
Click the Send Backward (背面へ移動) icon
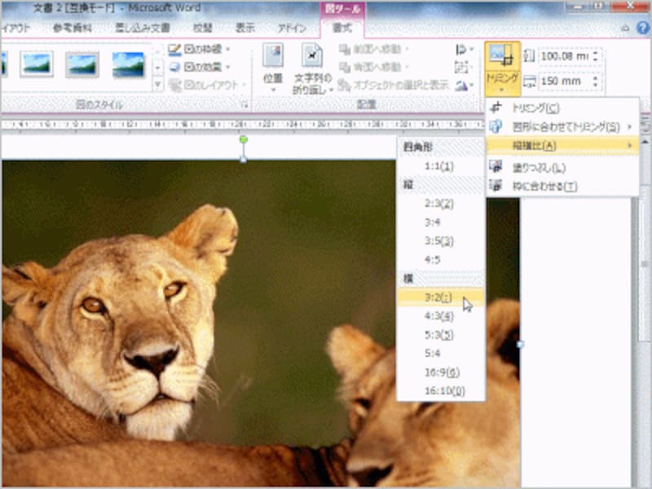click(x=345, y=67)
